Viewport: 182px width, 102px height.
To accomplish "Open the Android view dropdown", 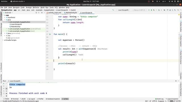I will [8, 13].
